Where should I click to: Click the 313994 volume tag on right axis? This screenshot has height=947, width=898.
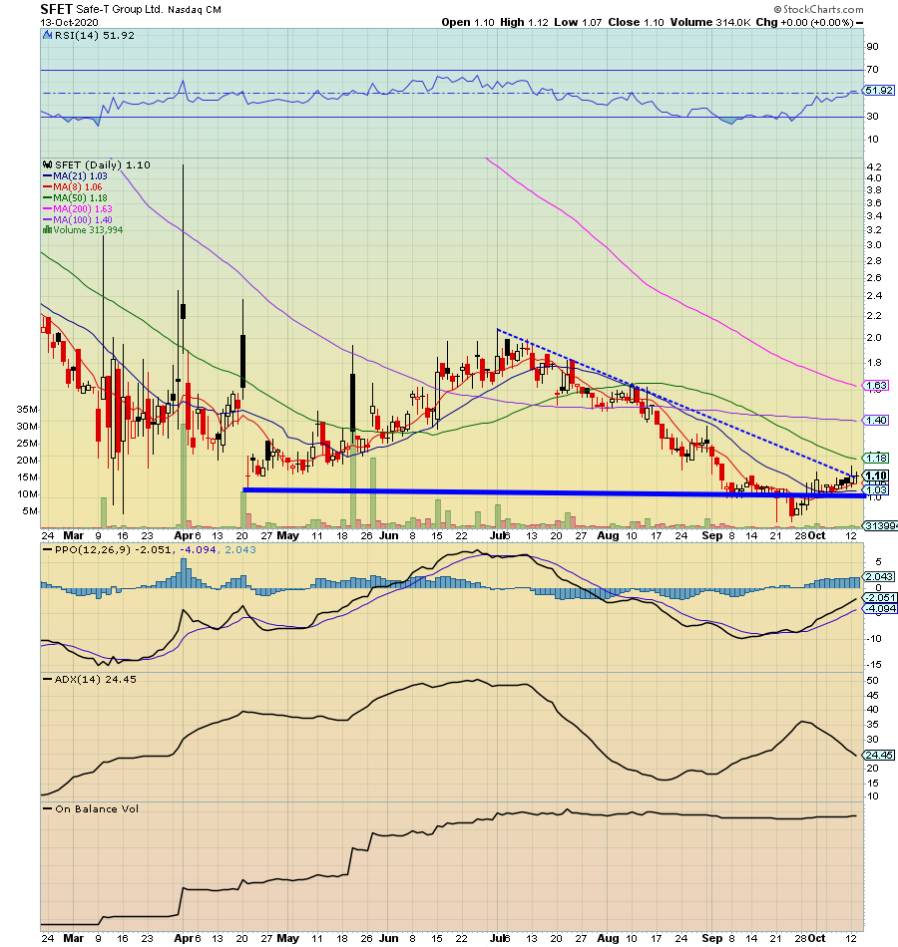point(881,526)
